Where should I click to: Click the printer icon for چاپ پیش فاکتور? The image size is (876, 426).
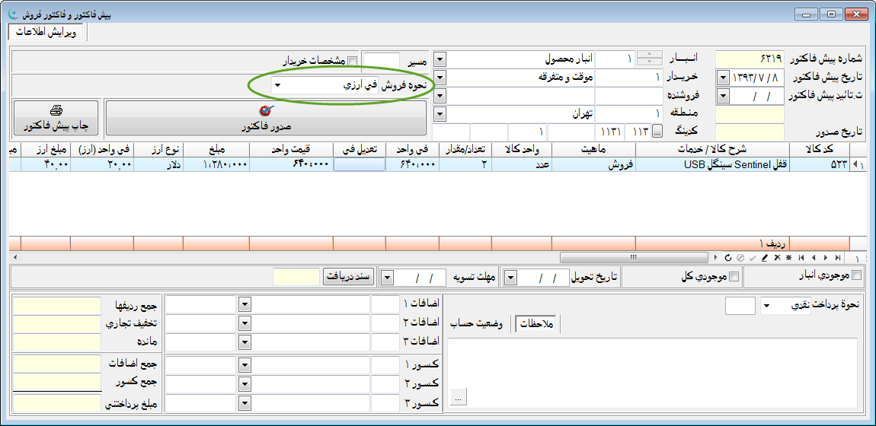tap(56, 111)
